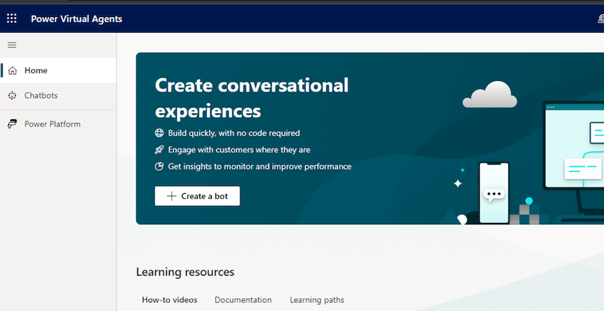
Task: Click the rocket icon in the banner
Action: (159, 150)
